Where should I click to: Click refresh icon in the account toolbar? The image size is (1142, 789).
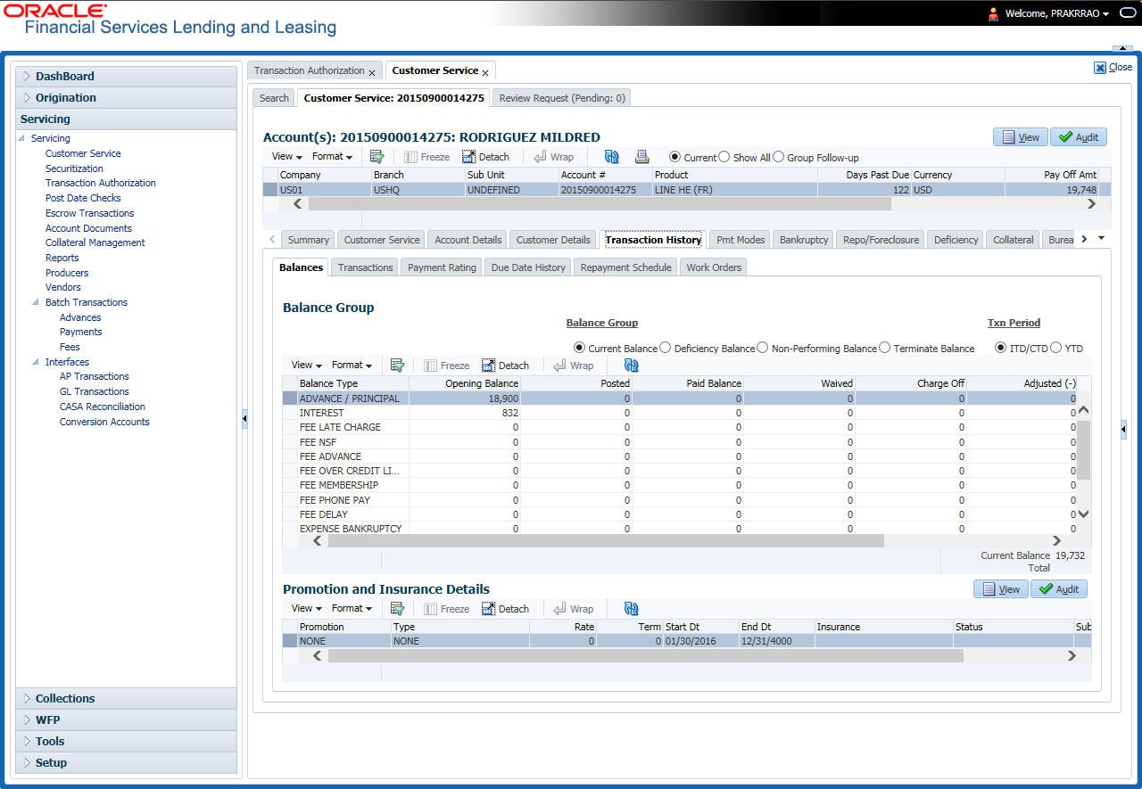click(611, 157)
